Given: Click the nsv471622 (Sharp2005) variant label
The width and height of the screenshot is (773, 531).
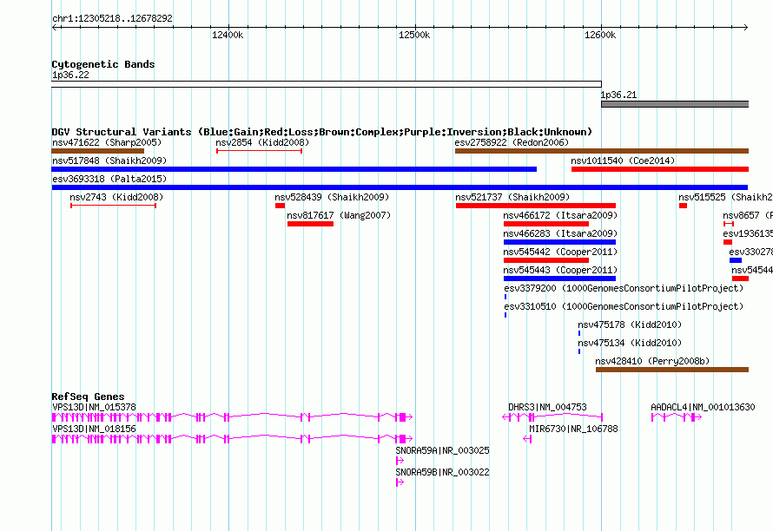Looking at the screenshot, I should tap(107, 142).
